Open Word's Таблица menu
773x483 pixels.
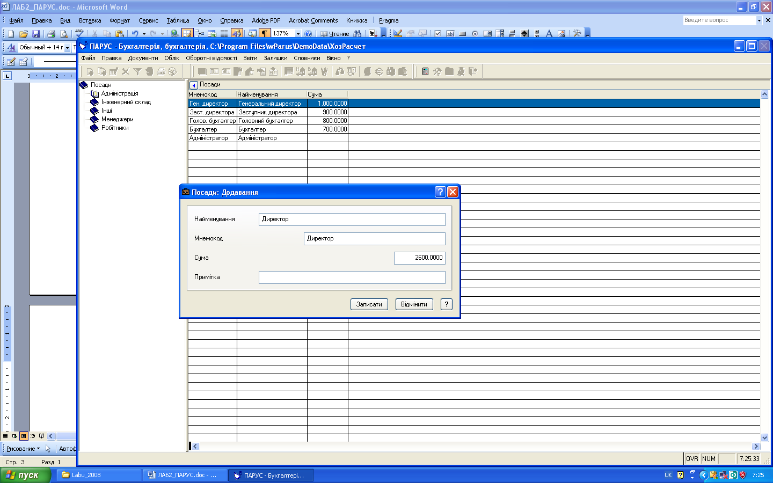[x=178, y=20]
